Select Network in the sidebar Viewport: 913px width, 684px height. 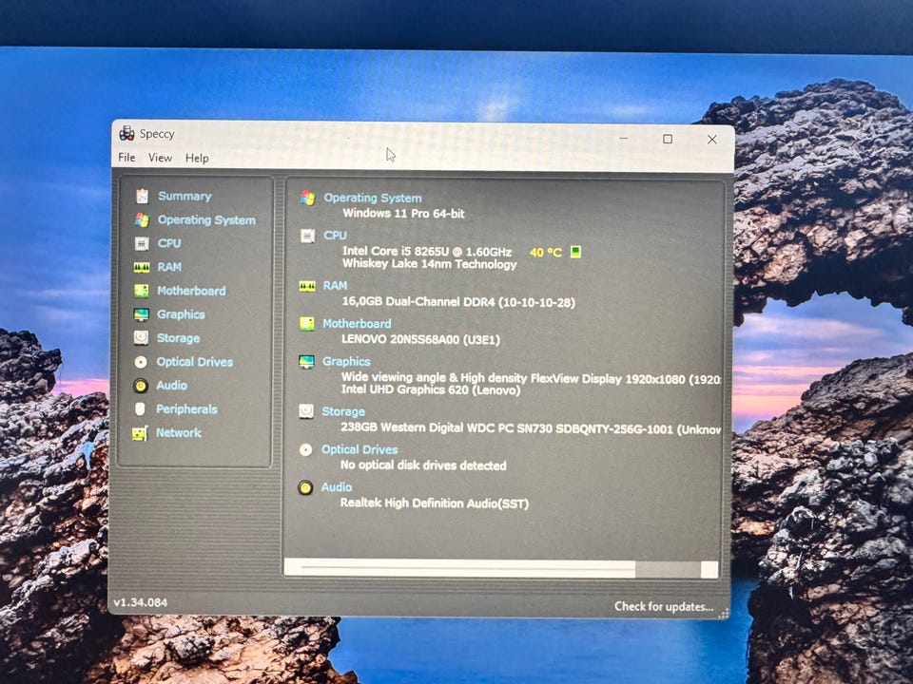(178, 433)
